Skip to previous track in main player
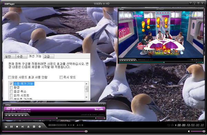207x135 pixels. point(6,127)
